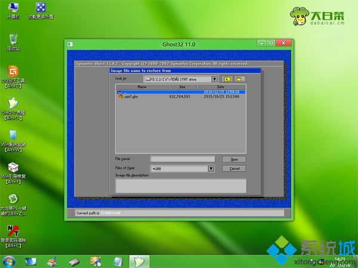Sort by Name column header
Screen dimensions: 358x268
point(142,87)
